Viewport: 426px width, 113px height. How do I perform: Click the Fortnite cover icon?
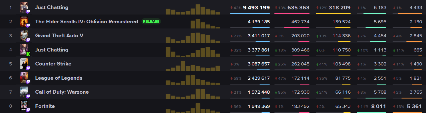tap(24, 106)
